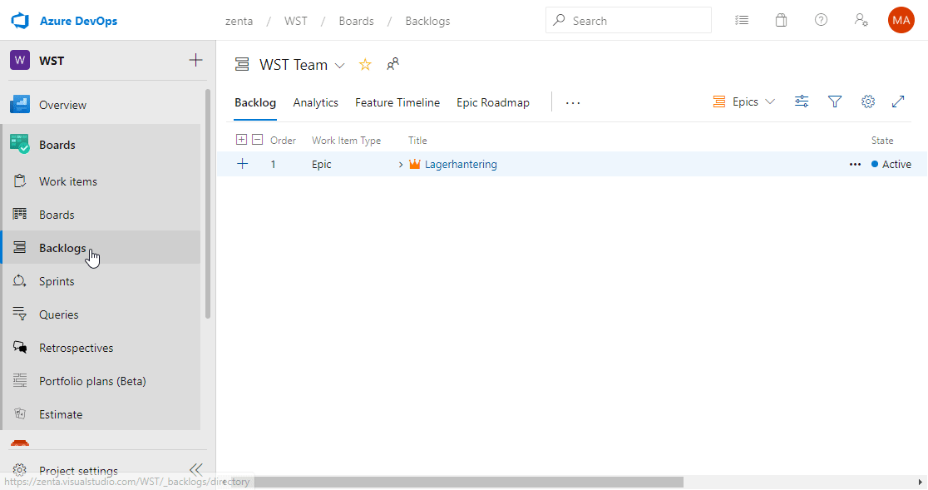Open the backlog filter options
This screenshot has height=490, width=928.
[x=835, y=101]
